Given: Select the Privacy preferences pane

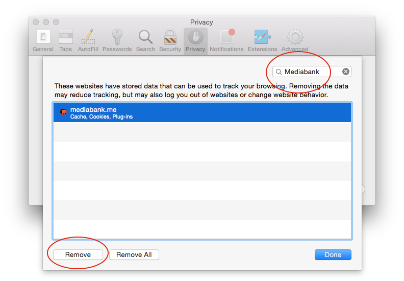Looking at the screenshot, I should coord(195,41).
